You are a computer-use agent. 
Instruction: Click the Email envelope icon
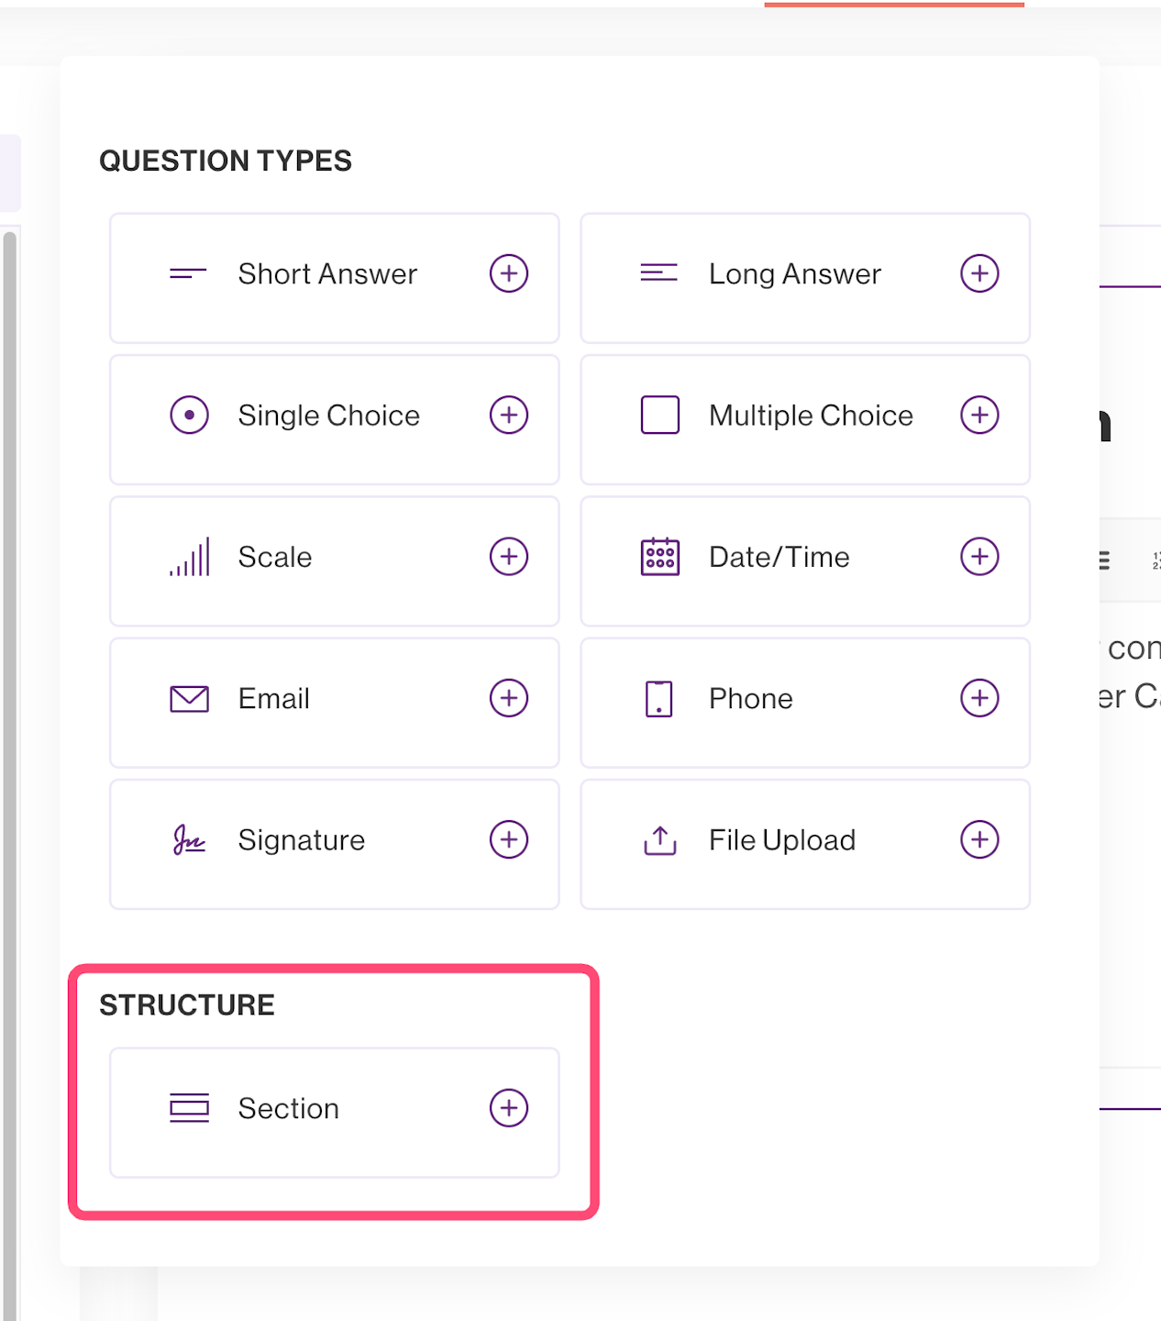point(189,698)
